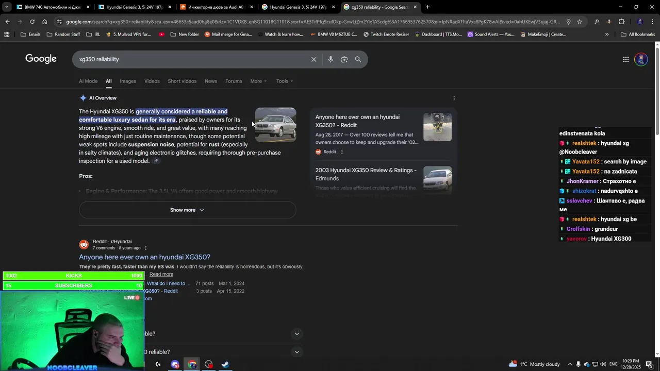View site information in address bar

[59, 22]
